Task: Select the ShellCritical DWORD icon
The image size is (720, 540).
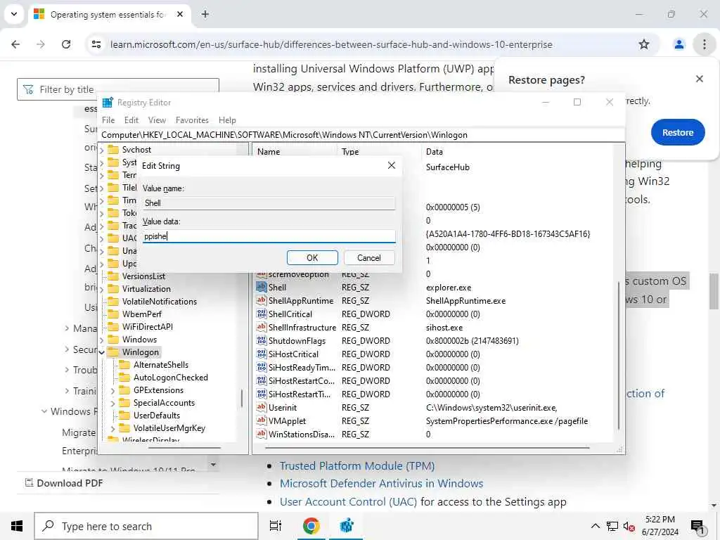Action: pyautogui.click(x=262, y=314)
